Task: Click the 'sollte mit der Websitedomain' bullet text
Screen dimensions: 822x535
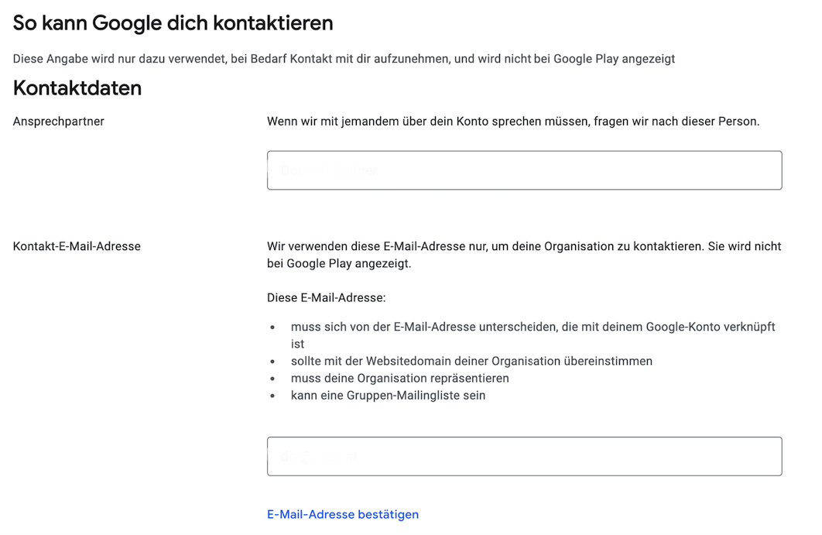Action: coord(471,361)
